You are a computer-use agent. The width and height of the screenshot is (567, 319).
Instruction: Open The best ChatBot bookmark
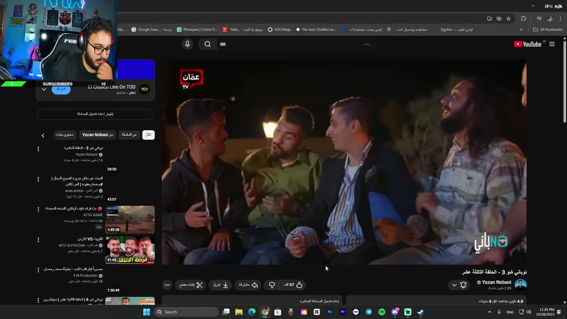[316, 30]
